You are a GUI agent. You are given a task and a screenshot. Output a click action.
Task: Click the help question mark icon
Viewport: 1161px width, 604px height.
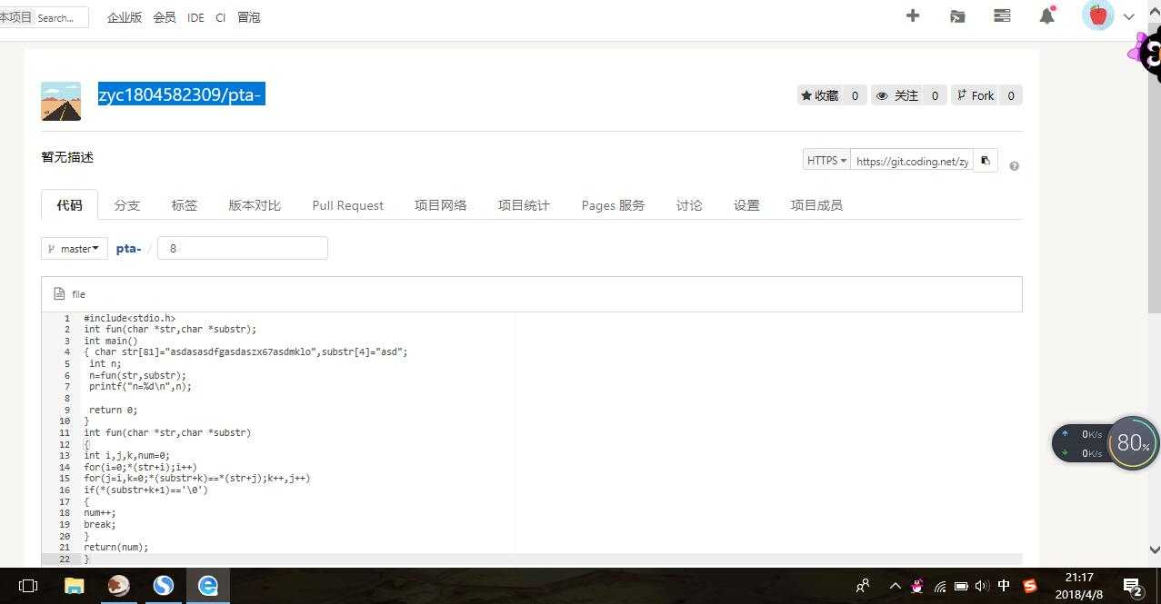click(1014, 166)
